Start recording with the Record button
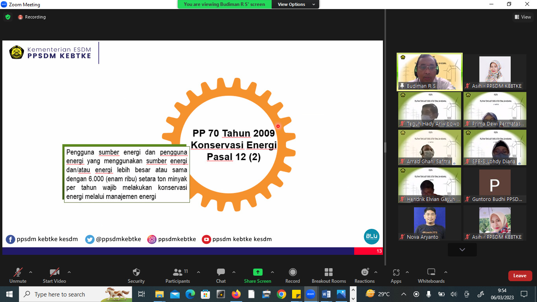 (292, 273)
